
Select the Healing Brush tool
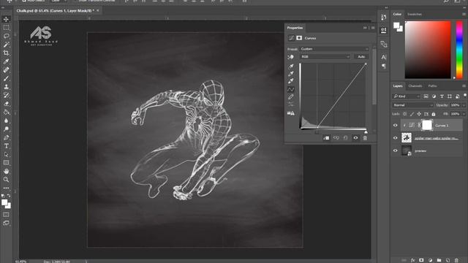6,70
